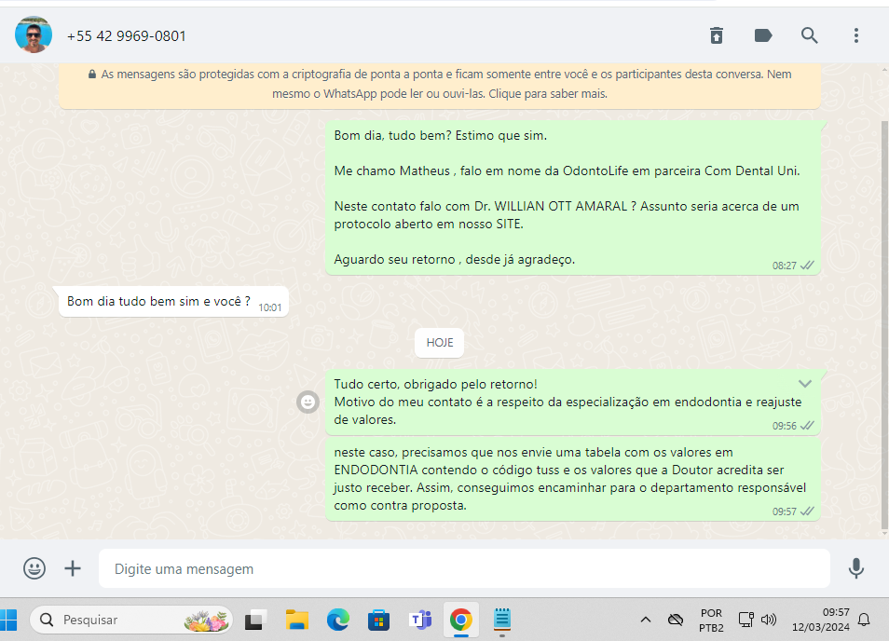Click the trash archive icon in chat header
The width and height of the screenshot is (889, 641).
point(716,35)
